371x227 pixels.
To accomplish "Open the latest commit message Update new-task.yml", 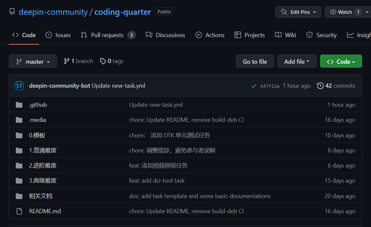I will coord(118,86).
